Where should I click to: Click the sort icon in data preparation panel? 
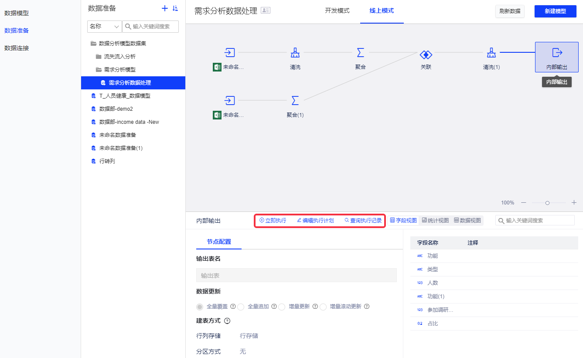pyautogui.click(x=175, y=8)
